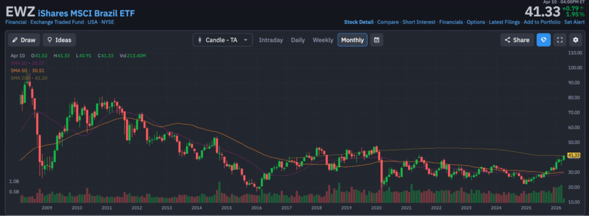Click the blue diamond premium icon
Image resolution: width=589 pixels, height=216 pixels.
[x=544, y=40]
